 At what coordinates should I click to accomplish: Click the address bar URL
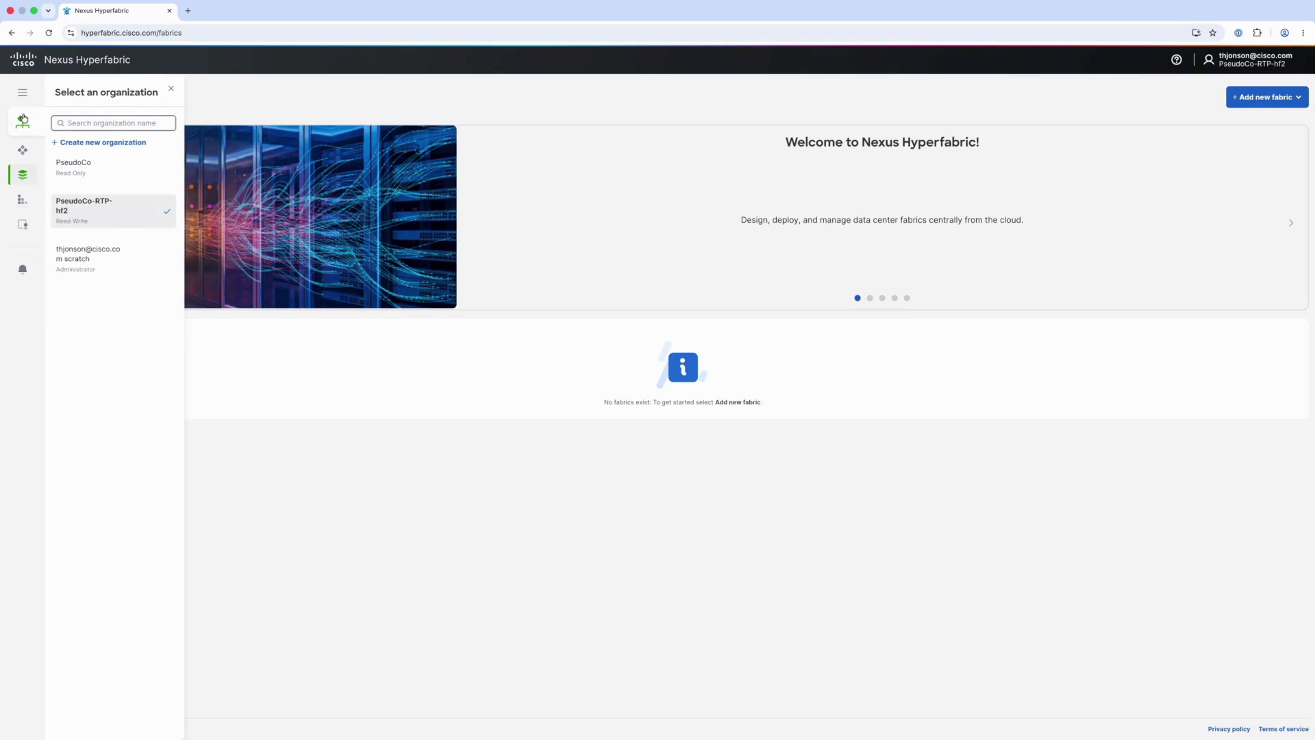[x=131, y=33]
